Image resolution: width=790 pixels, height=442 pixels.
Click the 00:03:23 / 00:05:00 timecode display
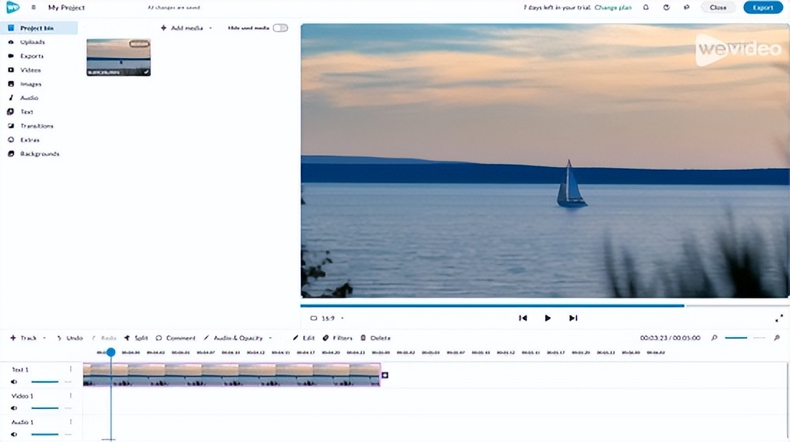click(670, 338)
